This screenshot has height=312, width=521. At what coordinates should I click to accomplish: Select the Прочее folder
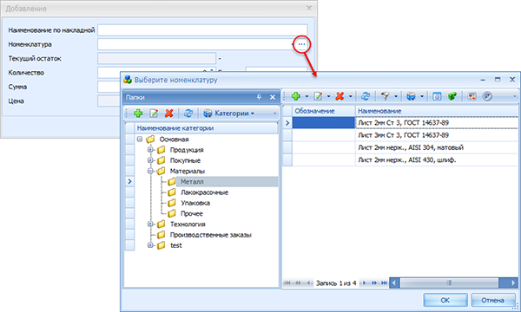coord(191,213)
